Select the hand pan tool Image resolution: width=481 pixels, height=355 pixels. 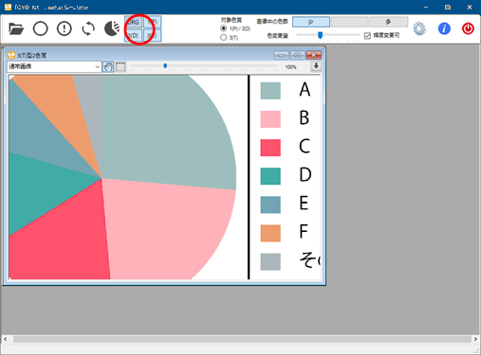108,67
